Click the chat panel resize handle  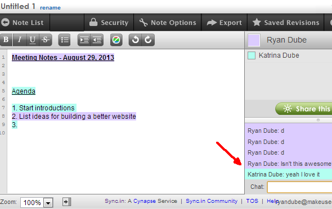pyautogui.click(x=318, y=120)
